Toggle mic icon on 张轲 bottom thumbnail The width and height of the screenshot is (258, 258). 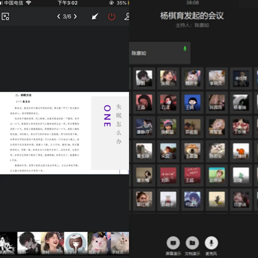(60, 250)
